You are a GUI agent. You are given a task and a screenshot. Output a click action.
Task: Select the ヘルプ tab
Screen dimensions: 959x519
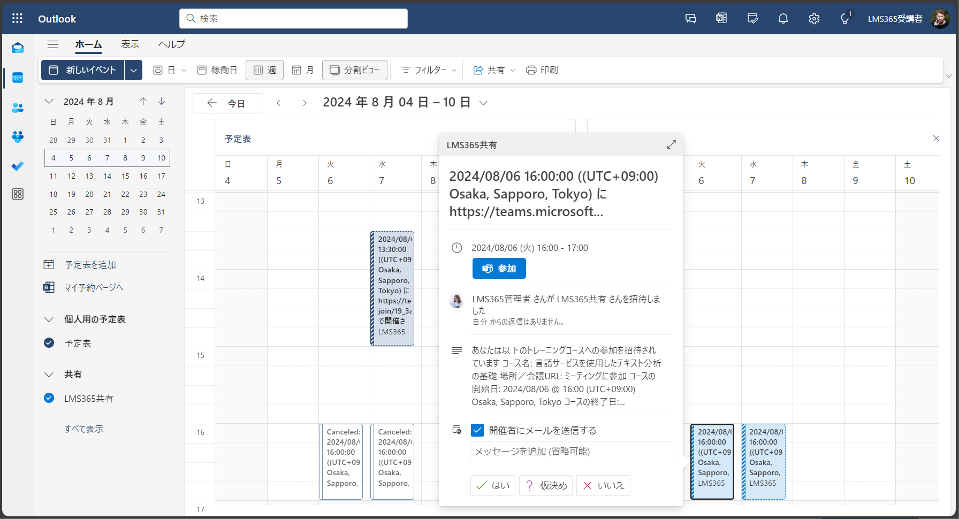[172, 44]
